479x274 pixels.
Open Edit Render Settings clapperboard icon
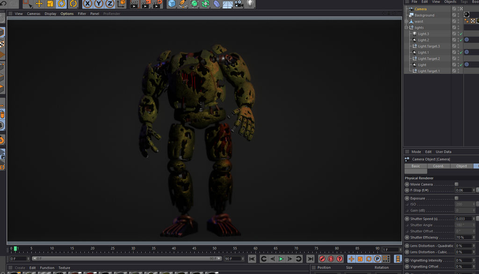click(157, 4)
